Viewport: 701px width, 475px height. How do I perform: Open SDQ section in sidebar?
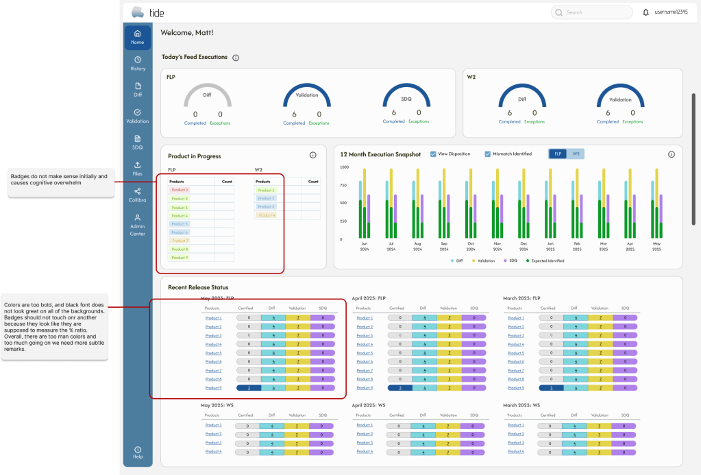(138, 143)
